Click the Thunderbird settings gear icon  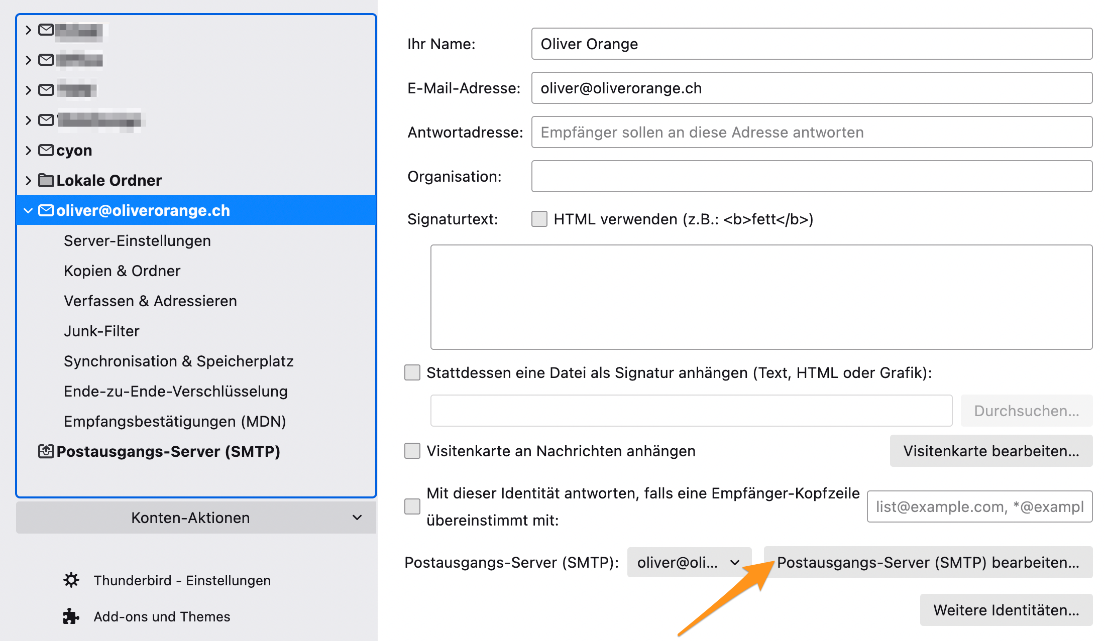[x=71, y=580]
